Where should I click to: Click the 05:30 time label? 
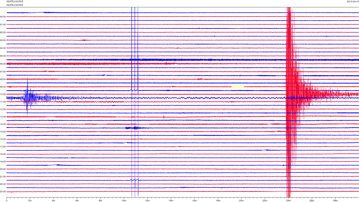tap(3, 56)
